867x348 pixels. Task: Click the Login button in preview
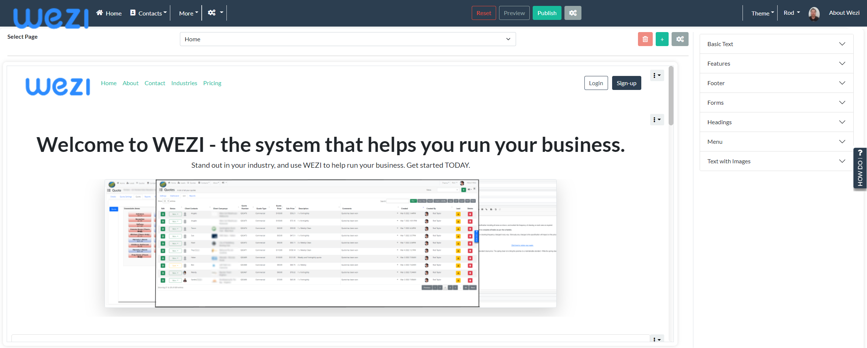[596, 83]
